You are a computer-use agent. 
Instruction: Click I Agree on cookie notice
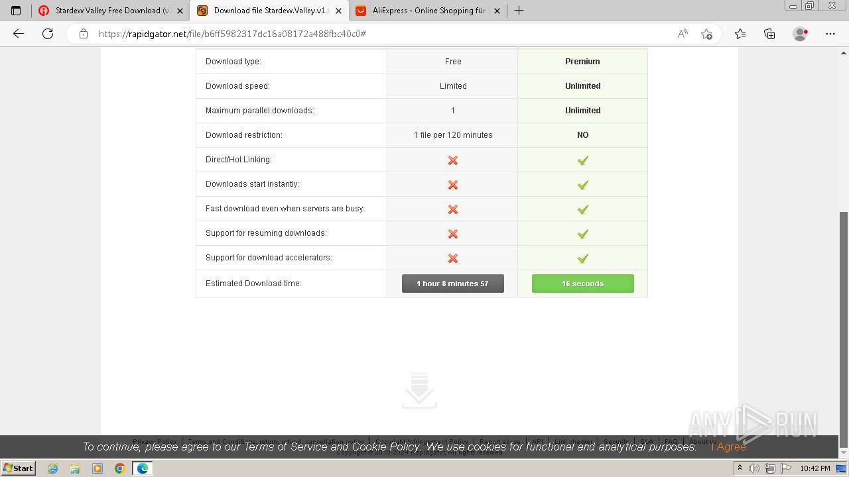click(728, 447)
